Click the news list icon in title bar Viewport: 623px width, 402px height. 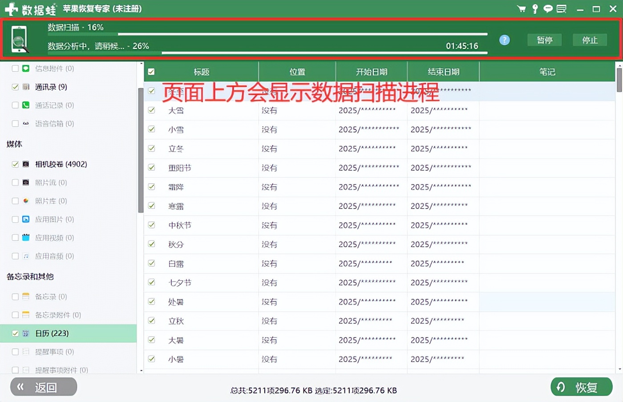(x=561, y=8)
